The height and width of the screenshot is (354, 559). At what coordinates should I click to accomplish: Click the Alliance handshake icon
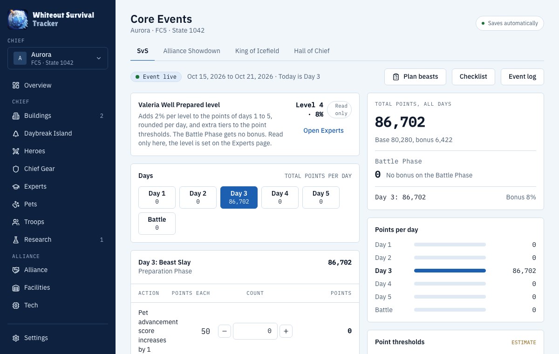(16, 270)
